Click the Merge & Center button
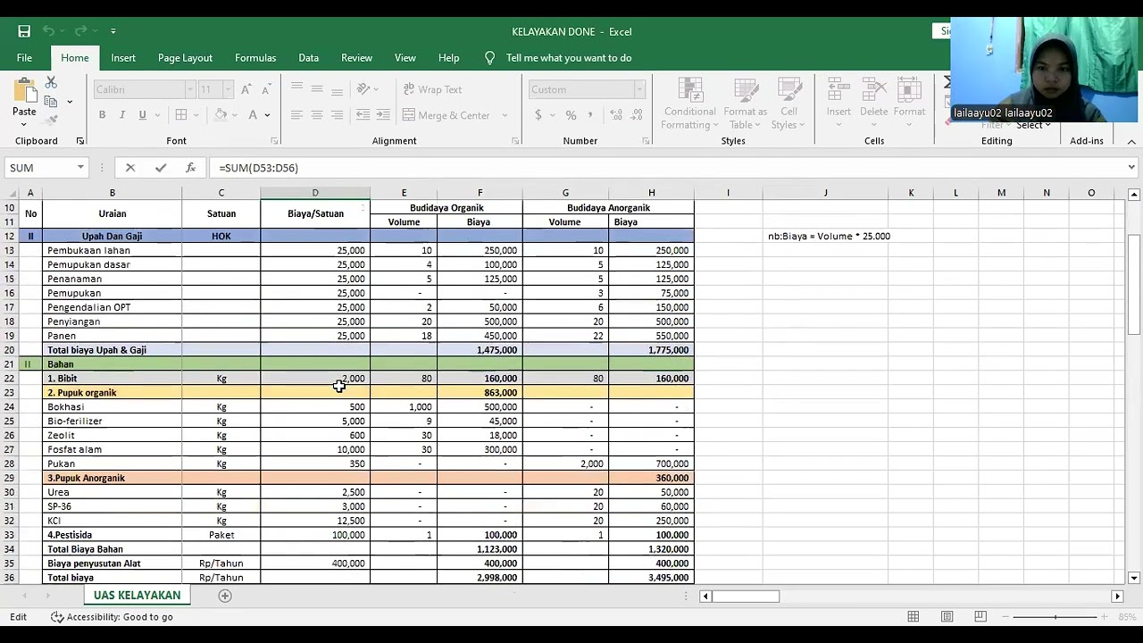The height and width of the screenshot is (643, 1143). [x=446, y=115]
